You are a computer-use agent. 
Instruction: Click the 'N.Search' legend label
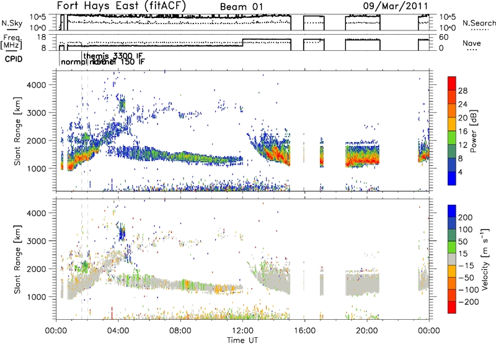(479, 23)
